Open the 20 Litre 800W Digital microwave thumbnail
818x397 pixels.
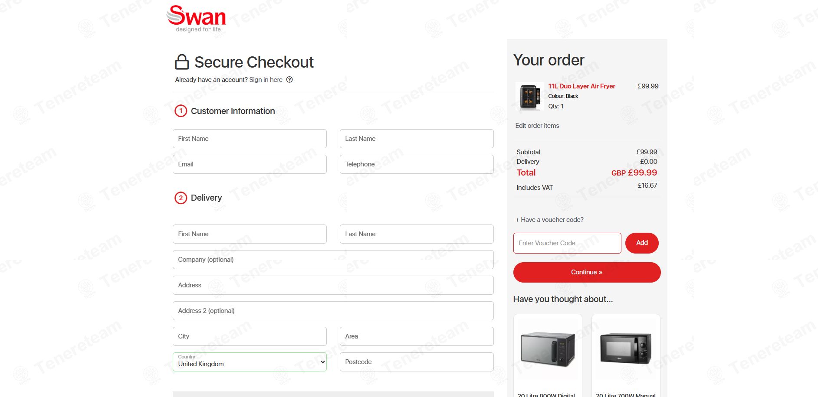click(x=548, y=349)
